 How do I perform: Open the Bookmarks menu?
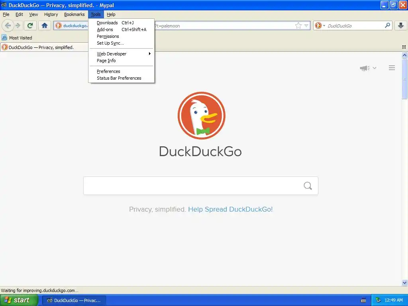[x=75, y=14]
